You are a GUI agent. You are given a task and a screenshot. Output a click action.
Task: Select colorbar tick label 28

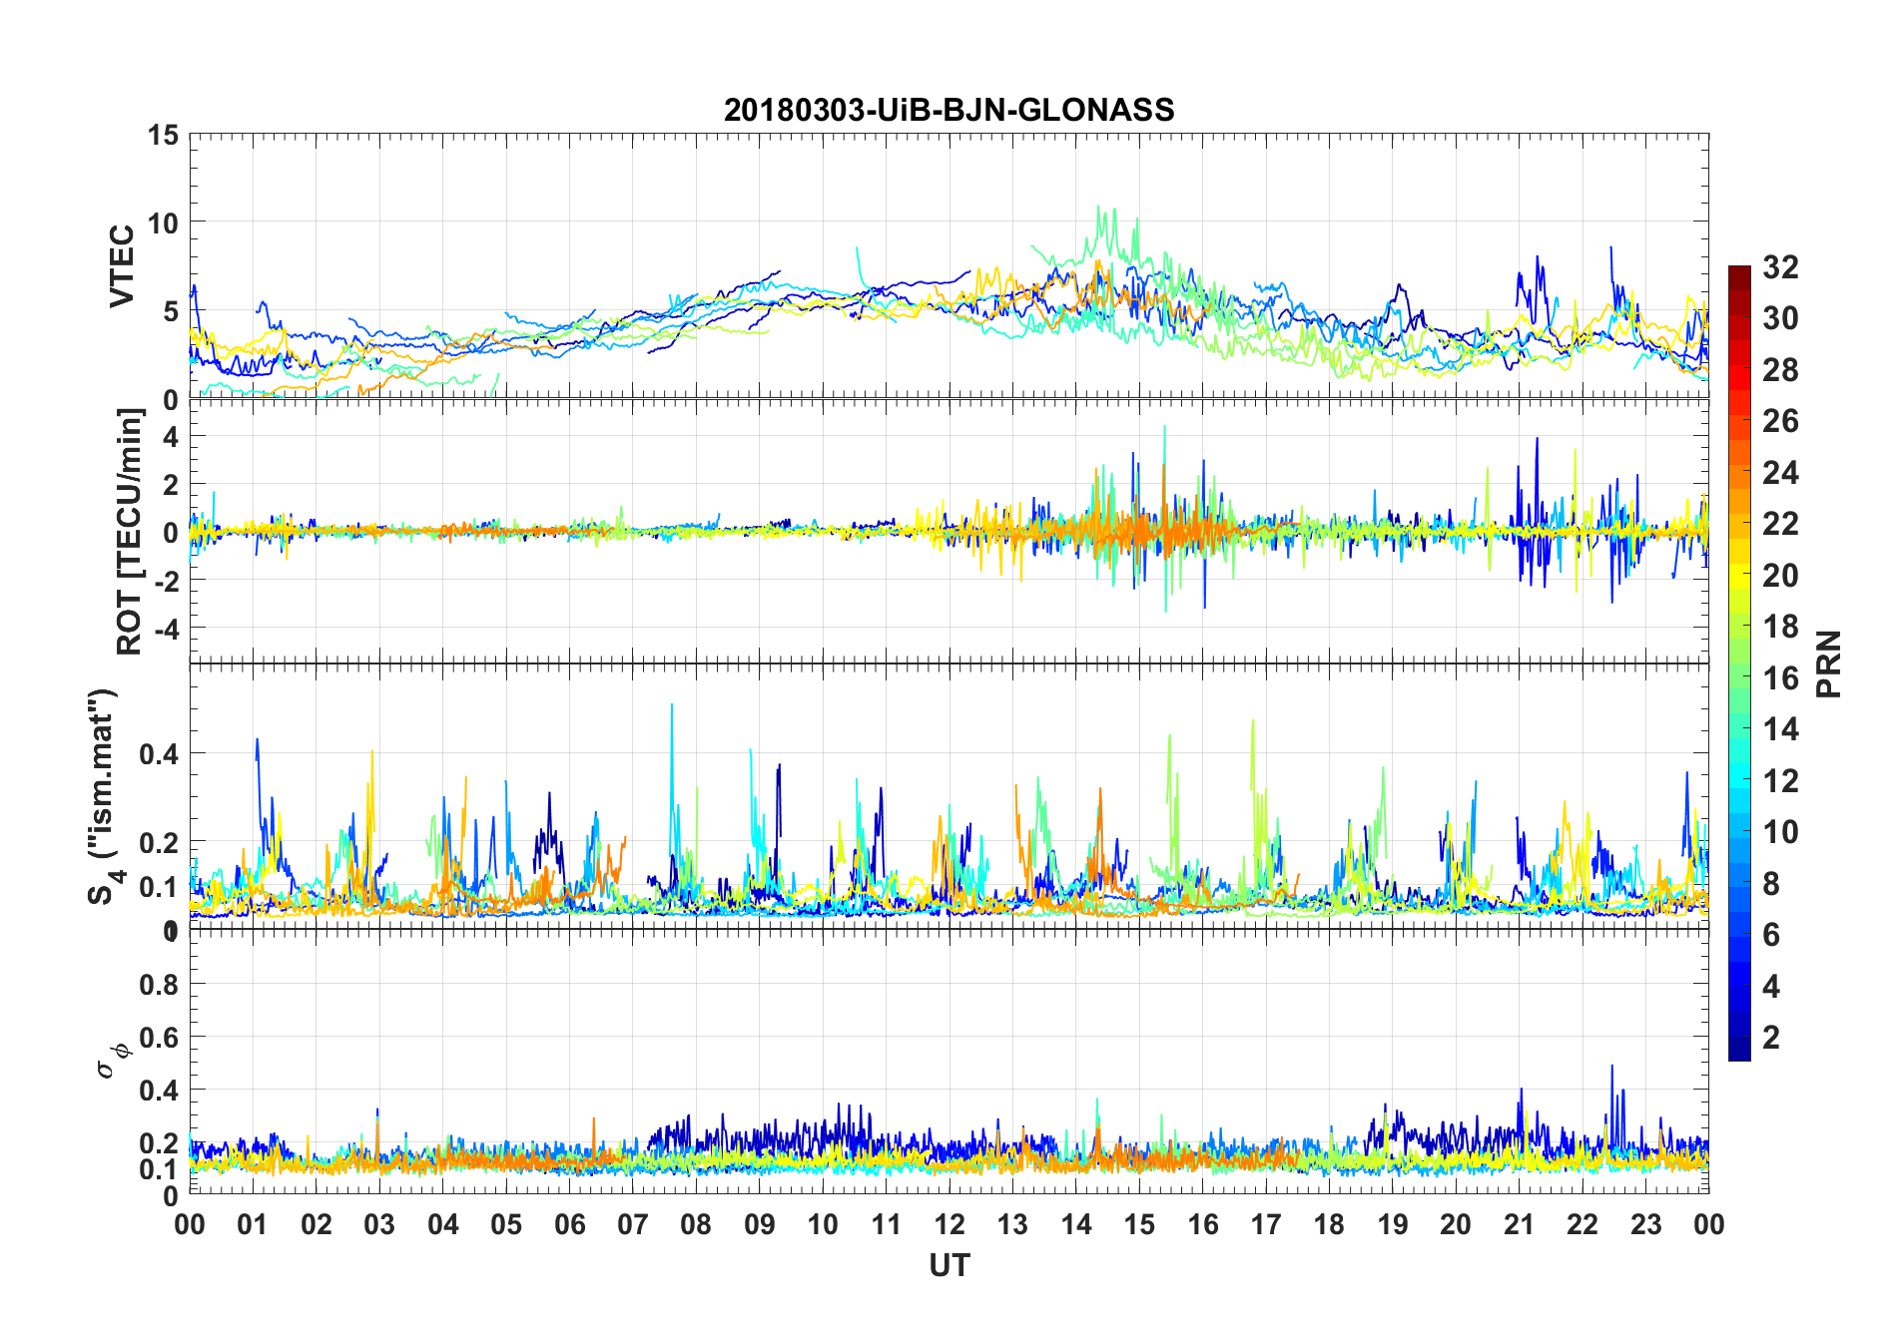pos(1780,370)
